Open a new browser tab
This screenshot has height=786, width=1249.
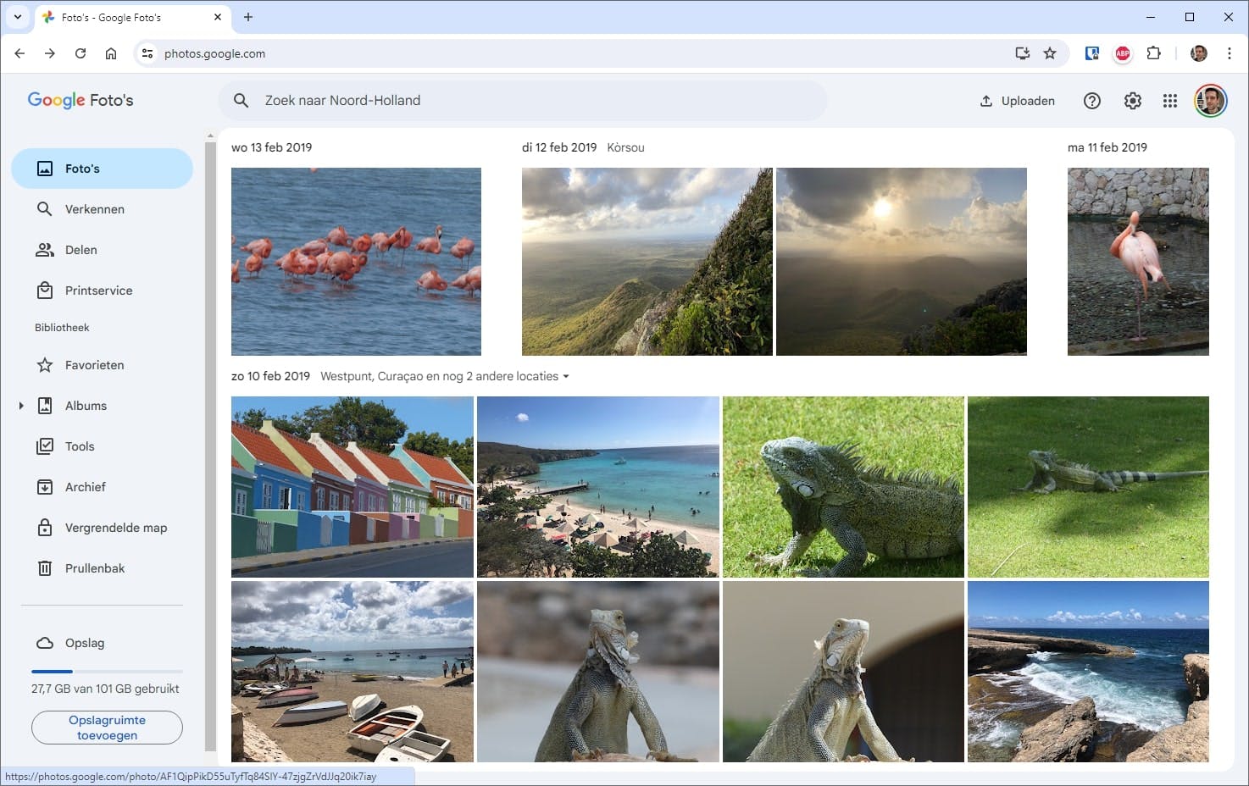248,17
